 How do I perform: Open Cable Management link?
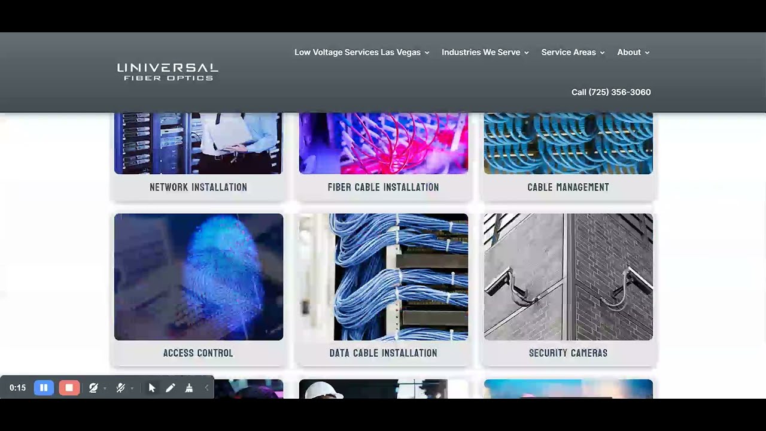coord(568,187)
